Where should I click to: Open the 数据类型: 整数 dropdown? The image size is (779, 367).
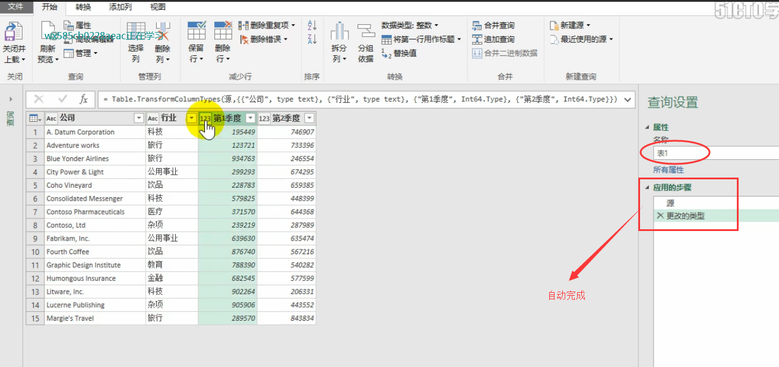click(410, 26)
